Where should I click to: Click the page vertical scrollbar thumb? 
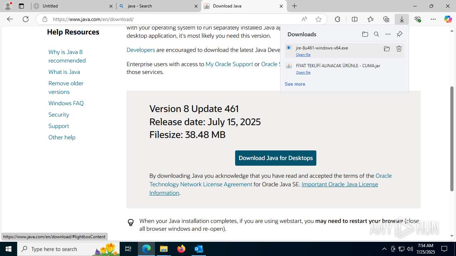[x=452, y=139]
